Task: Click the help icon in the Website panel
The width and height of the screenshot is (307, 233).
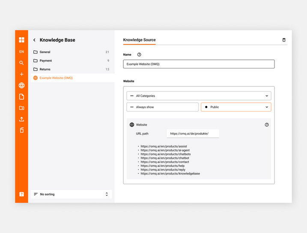Action: tap(267, 125)
